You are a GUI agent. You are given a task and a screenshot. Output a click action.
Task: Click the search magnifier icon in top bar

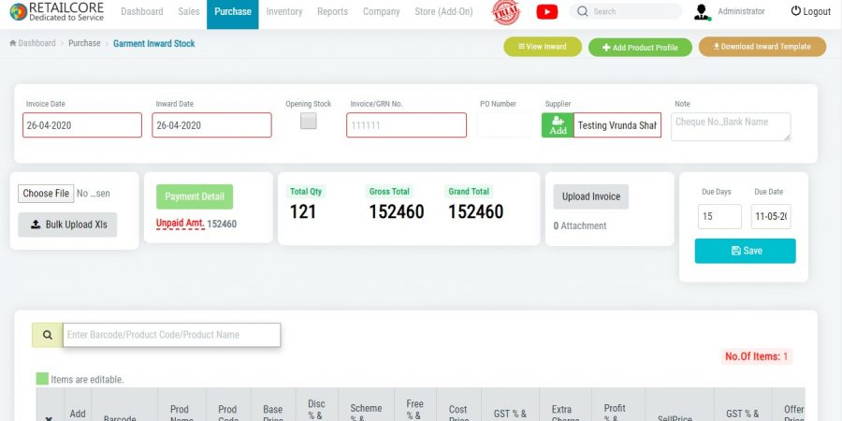pyautogui.click(x=583, y=11)
